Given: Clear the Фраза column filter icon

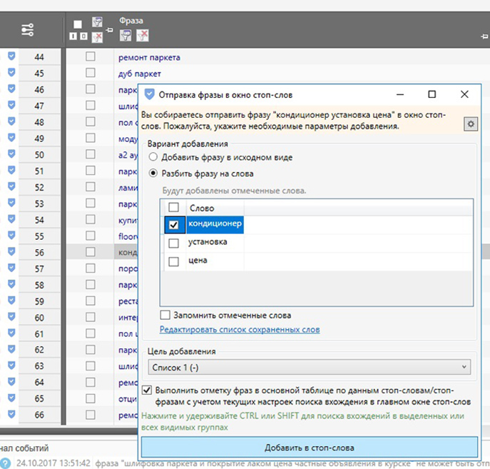Looking at the screenshot, I should coord(143,36).
